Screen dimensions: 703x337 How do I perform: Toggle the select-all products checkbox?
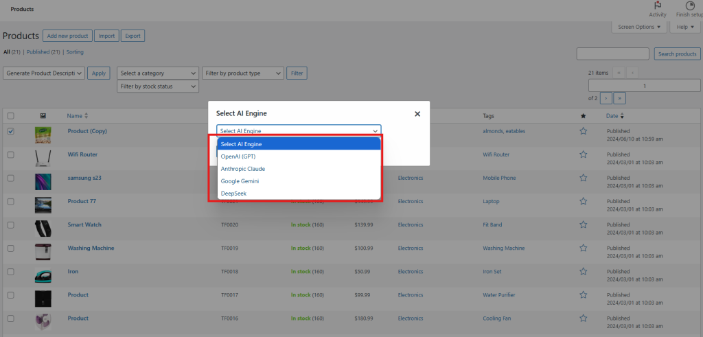tap(11, 116)
